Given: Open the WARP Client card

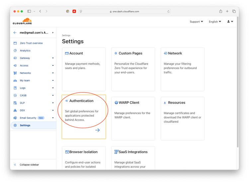Looking at the screenshot, I should pyautogui.click(x=133, y=119).
